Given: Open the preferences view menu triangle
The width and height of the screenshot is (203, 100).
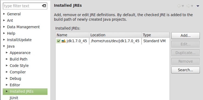Looking at the screenshot, I should (198, 6).
